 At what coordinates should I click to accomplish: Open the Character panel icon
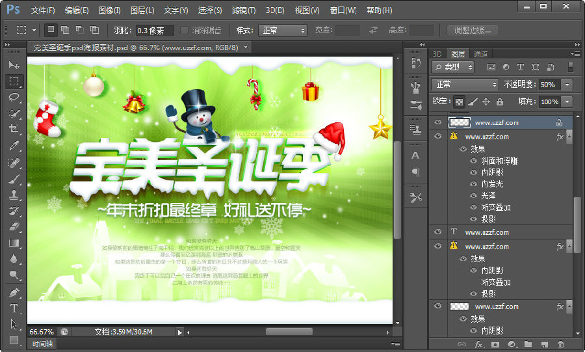[415, 156]
